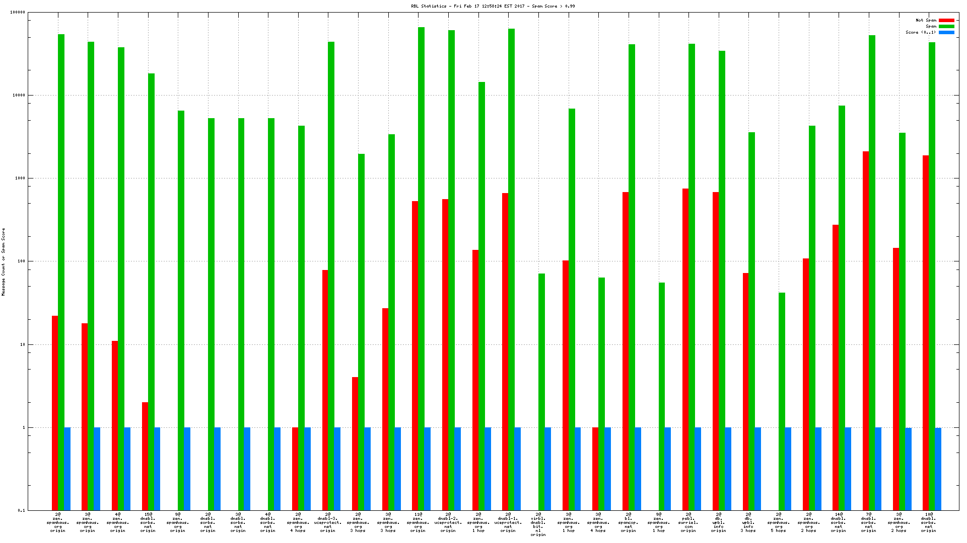Viewport: 967px width, 543px height.
Task: Click the RBL Statistics chart title
Action: [x=493, y=6]
